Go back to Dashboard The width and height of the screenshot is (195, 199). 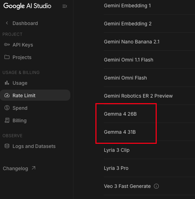pos(25,23)
